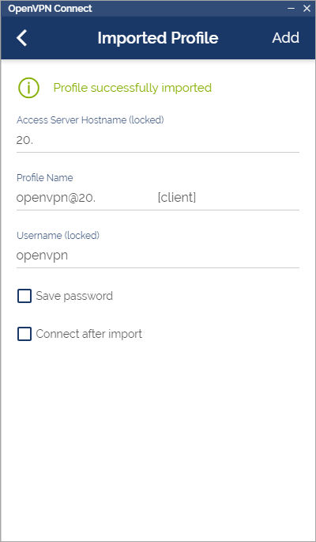Click the Profile Name field label

[x=45, y=178]
